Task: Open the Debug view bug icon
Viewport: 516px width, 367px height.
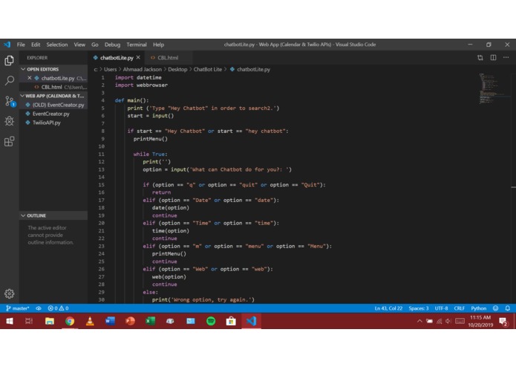Action: (9, 121)
